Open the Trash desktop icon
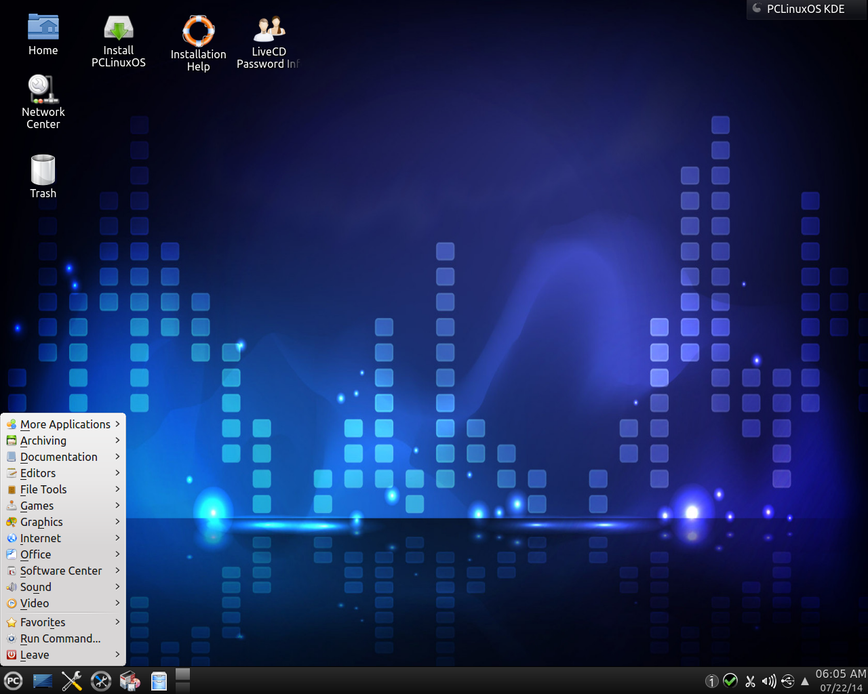868x694 pixels. (43, 176)
